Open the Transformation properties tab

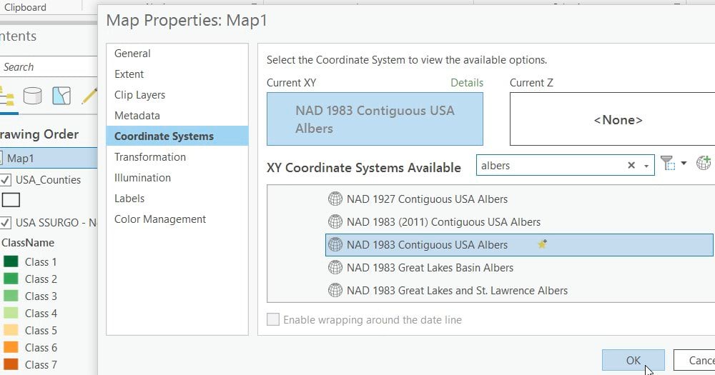[150, 157]
